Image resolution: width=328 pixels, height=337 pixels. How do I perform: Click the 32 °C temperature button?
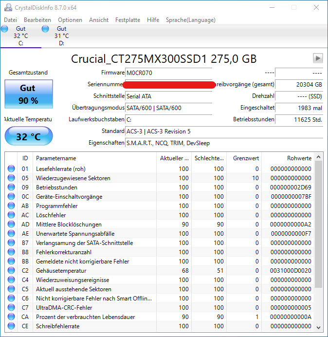point(29,136)
